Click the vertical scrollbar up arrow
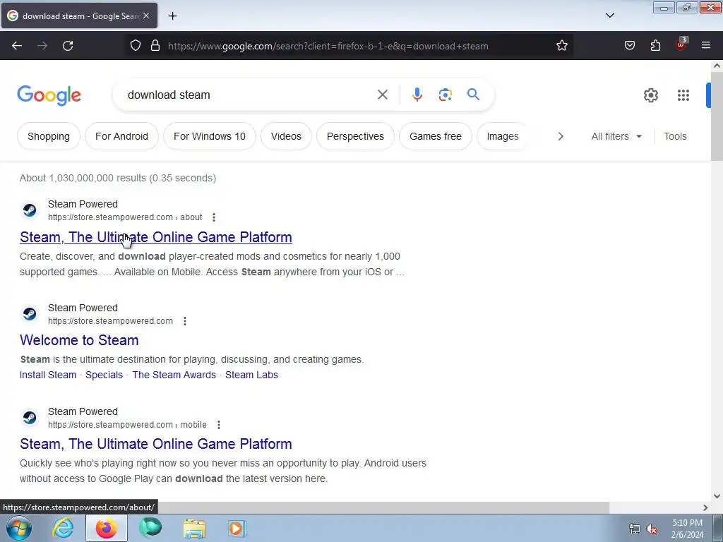Image resolution: width=723 pixels, height=542 pixels. point(717,66)
